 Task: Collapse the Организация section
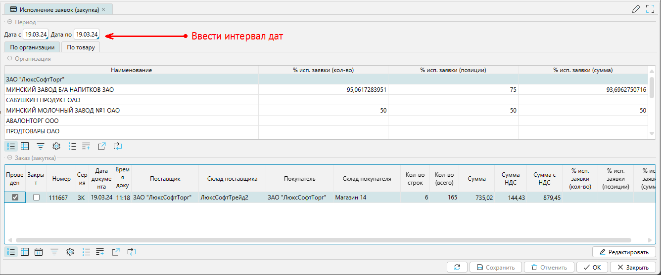[x=9, y=59]
